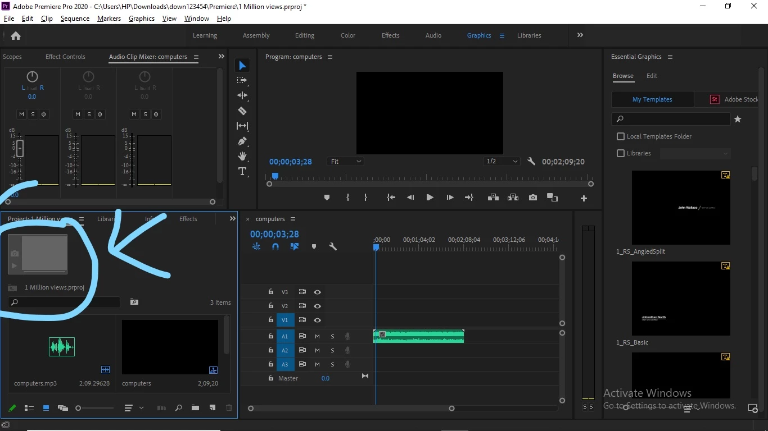Click the Lift button
This screenshot has height=431, width=768.
click(x=493, y=198)
